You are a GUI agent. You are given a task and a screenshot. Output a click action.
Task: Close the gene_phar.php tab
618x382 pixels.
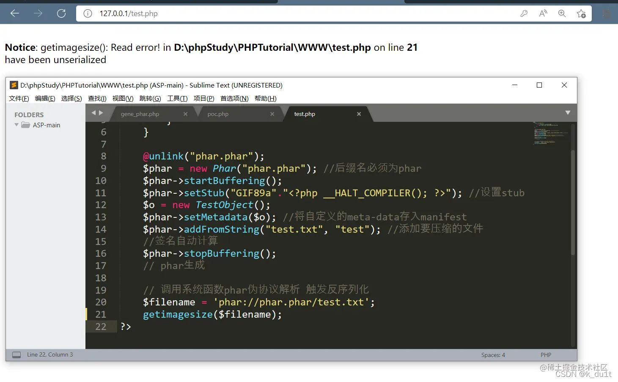(x=185, y=114)
